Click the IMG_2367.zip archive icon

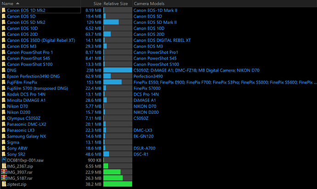tap(4, 166)
